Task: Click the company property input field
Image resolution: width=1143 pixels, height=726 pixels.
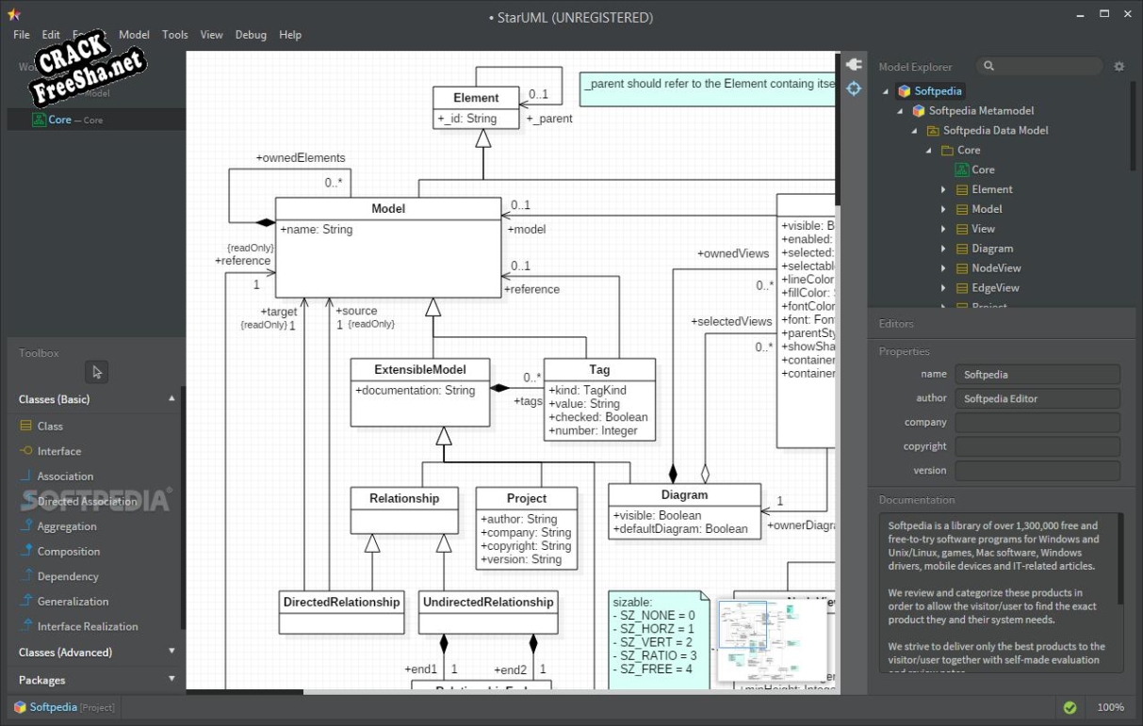Action: point(1037,423)
